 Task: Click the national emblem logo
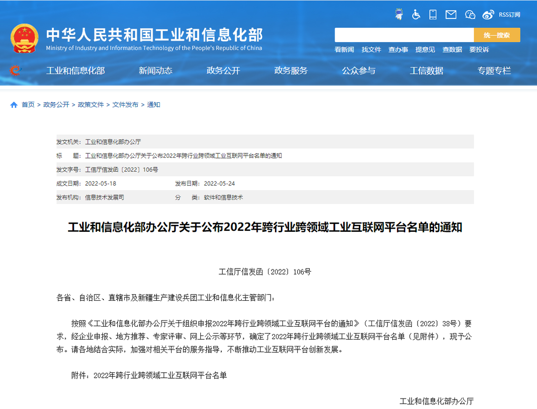click(x=23, y=37)
